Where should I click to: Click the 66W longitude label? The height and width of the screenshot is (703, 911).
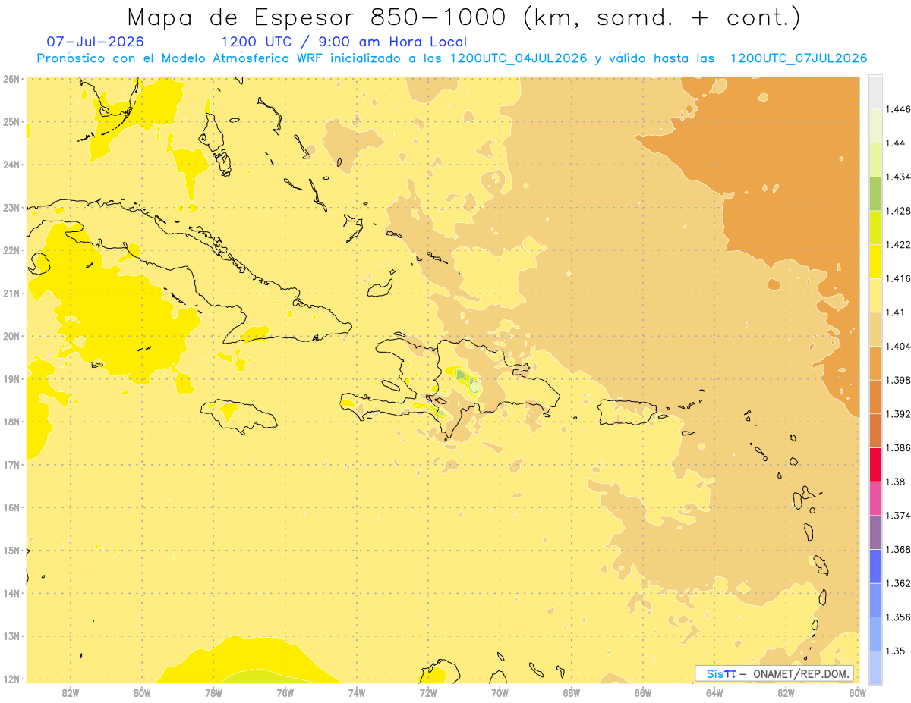[x=642, y=692]
